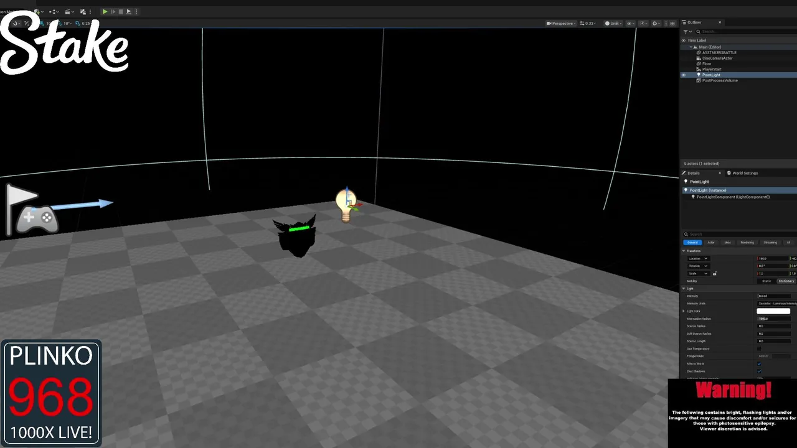
Task: Open the play options three-dot menu
Action: coord(136,11)
